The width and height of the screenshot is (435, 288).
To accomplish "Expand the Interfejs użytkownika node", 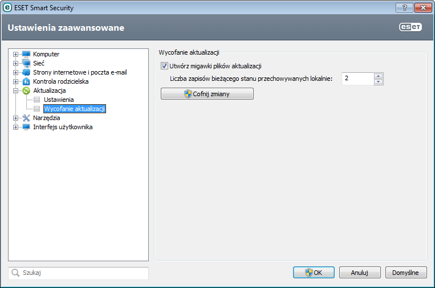I will coord(15,127).
